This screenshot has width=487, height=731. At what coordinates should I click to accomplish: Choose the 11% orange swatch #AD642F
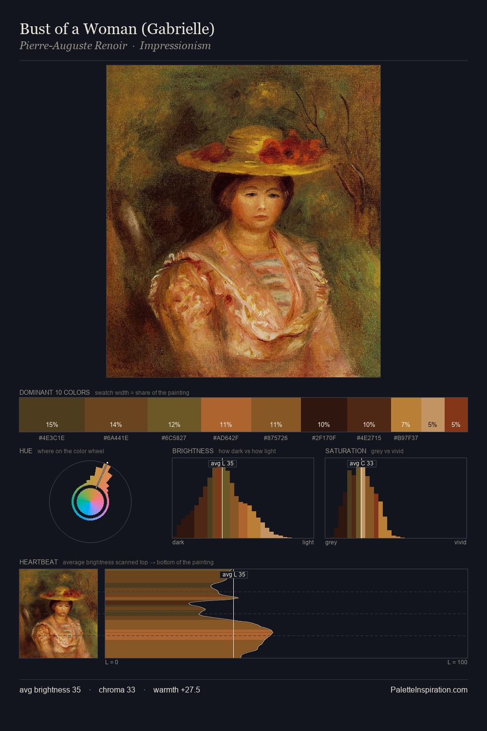(x=226, y=415)
